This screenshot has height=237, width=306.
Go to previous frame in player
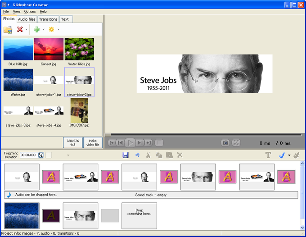tap(121, 143)
